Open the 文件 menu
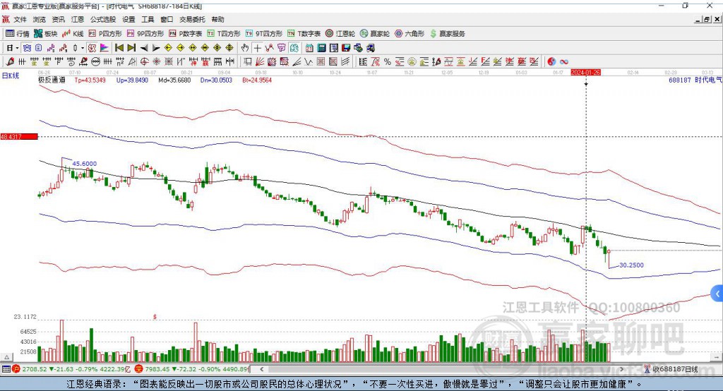The width and height of the screenshot is (723, 391). click(x=20, y=19)
